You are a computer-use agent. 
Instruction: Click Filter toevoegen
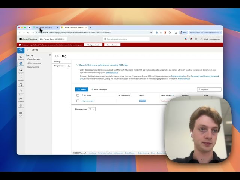[x=99, y=89]
